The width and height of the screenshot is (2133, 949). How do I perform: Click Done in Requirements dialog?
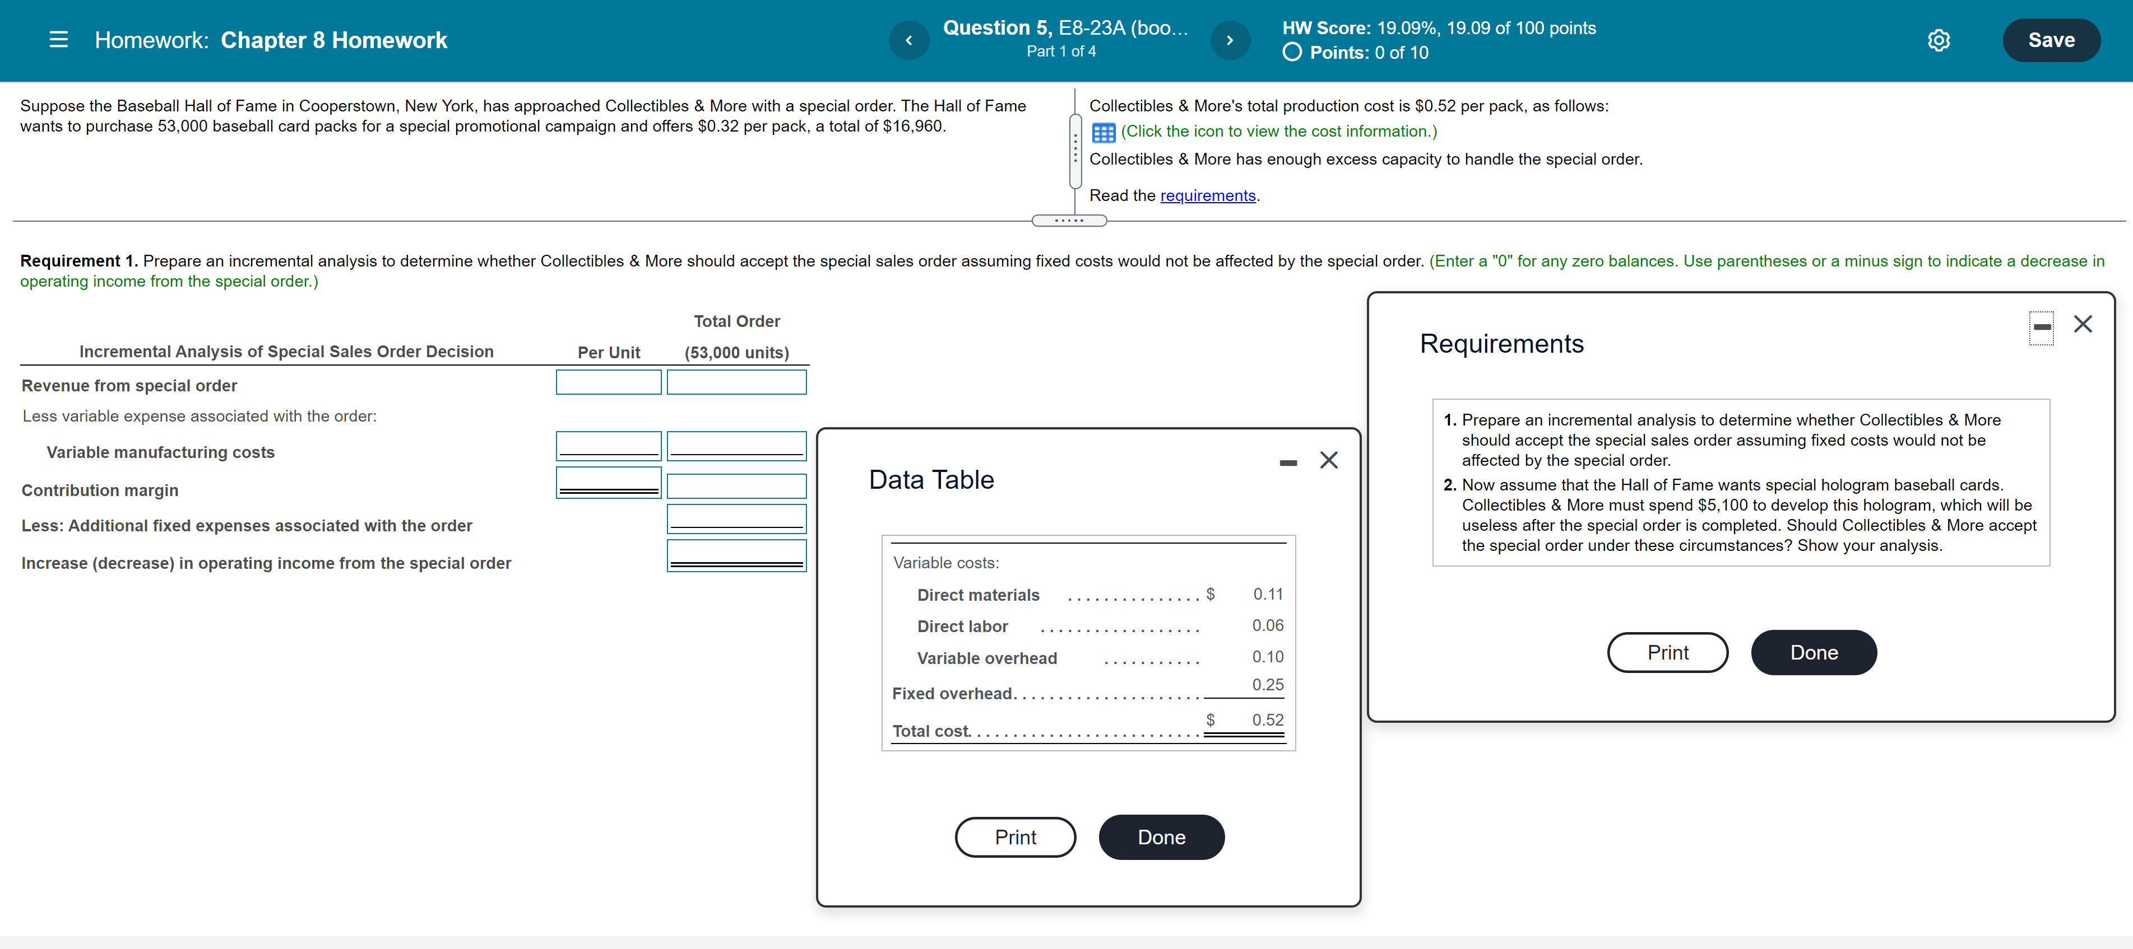pyautogui.click(x=1812, y=652)
